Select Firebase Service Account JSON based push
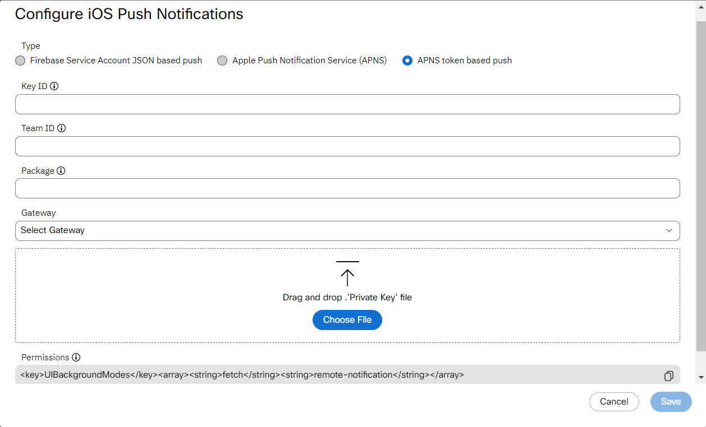The width and height of the screenshot is (706, 427). (x=20, y=61)
